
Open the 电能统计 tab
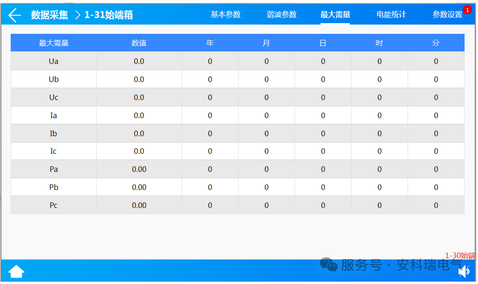pyautogui.click(x=391, y=14)
